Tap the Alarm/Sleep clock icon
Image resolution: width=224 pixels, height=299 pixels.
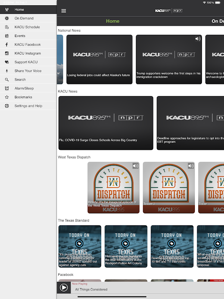coord(7,89)
